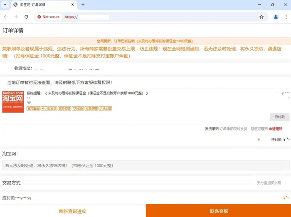Open the browser profile avatar
The height and width of the screenshot is (217, 291).
click(x=276, y=17)
